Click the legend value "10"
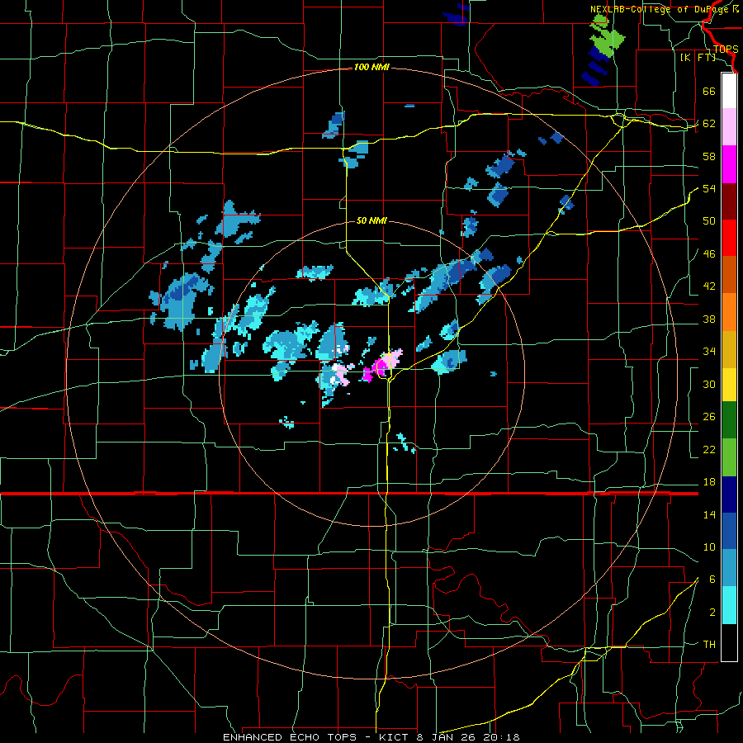 (x=709, y=547)
